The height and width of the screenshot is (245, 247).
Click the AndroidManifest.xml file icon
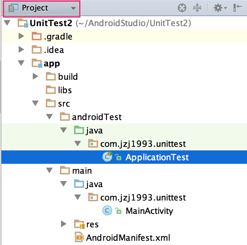point(79,237)
